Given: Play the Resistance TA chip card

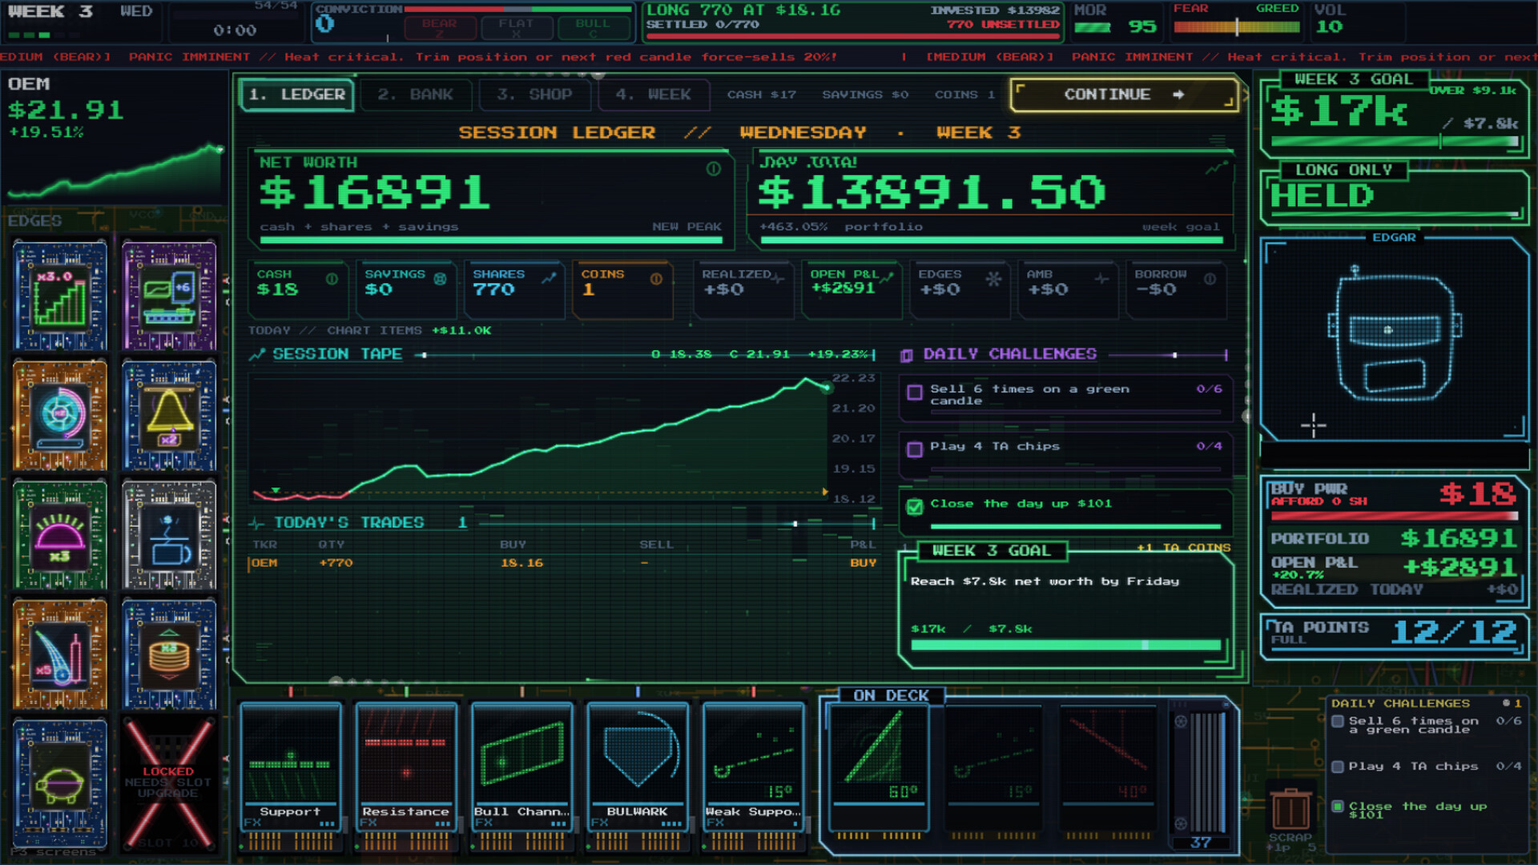Looking at the screenshot, I should (406, 777).
